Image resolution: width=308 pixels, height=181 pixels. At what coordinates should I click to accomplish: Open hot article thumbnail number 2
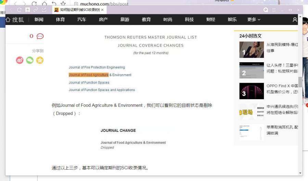point(252,70)
